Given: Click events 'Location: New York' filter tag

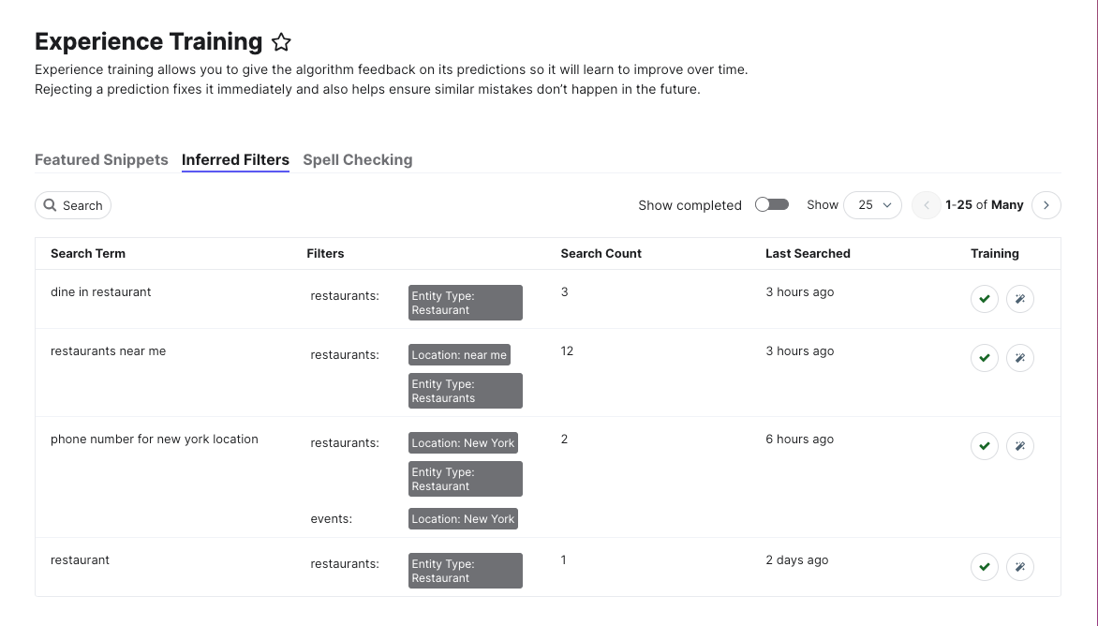Looking at the screenshot, I should pos(463,519).
